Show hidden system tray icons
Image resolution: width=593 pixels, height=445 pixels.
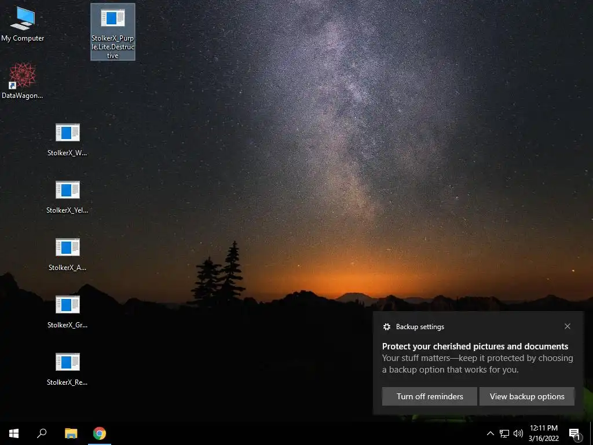[490, 433]
